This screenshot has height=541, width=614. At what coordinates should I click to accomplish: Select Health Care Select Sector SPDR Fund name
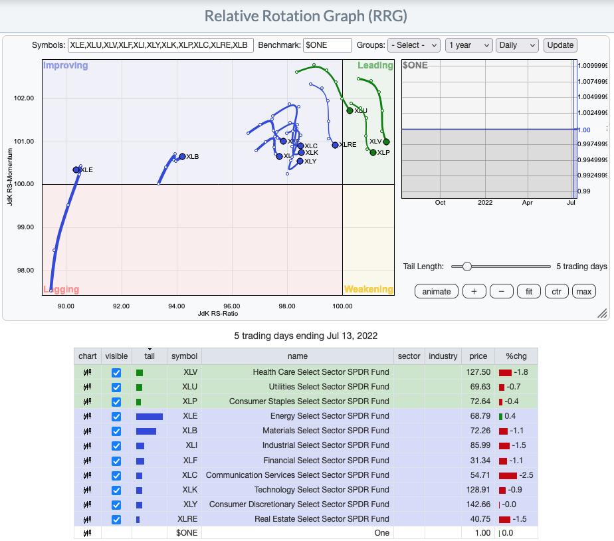(x=321, y=372)
